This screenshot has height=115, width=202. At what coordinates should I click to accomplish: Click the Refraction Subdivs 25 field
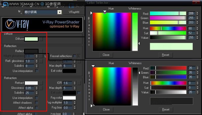tap(30, 93)
